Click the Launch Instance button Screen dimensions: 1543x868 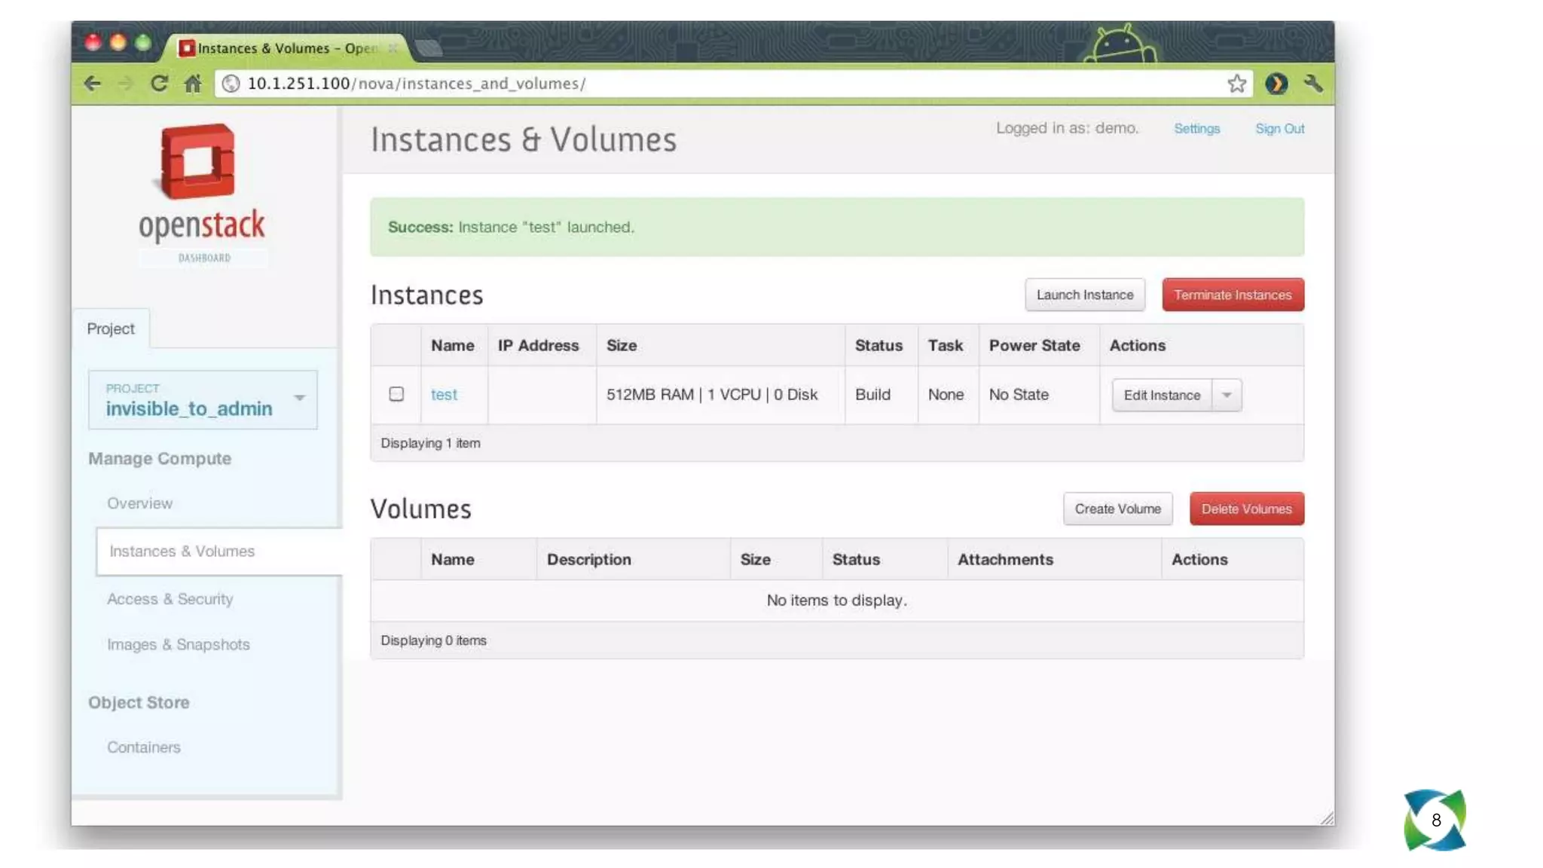click(1084, 295)
